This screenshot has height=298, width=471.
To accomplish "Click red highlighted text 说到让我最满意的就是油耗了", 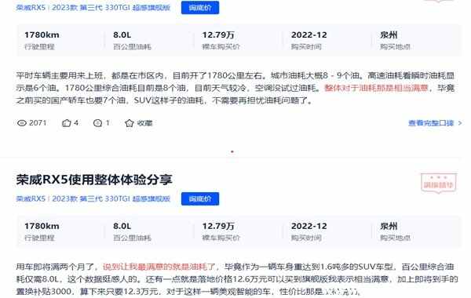I will (159, 267).
